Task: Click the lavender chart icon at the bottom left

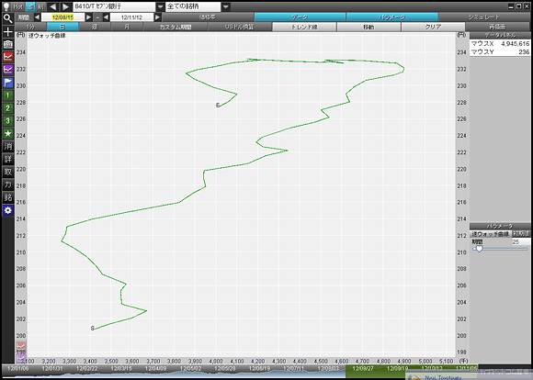Action: [21, 358]
